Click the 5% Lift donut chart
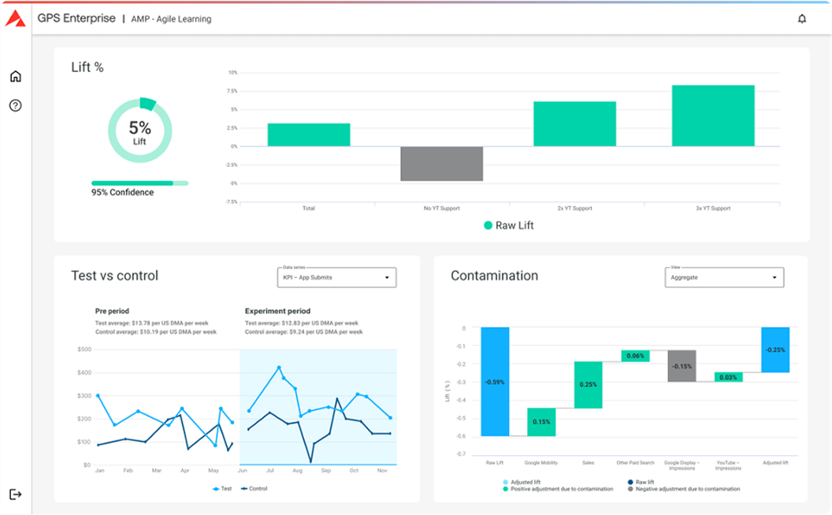Image resolution: width=832 pixels, height=515 pixels. pos(139,131)
